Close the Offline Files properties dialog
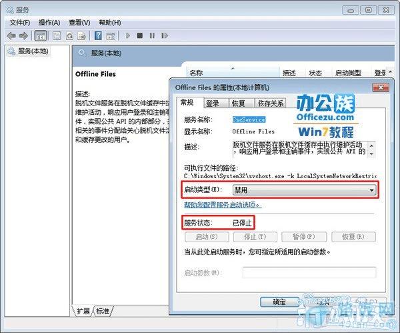 (x=381, y=87)
